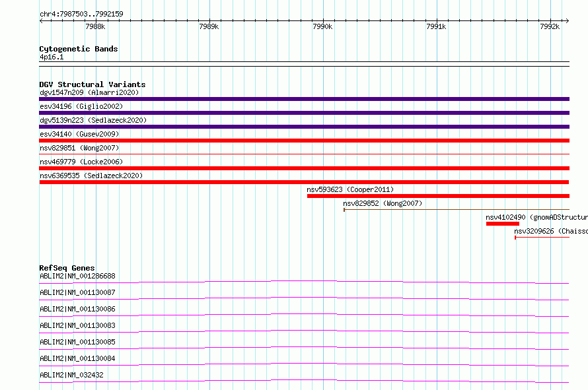Open variant esv34196 (Giglio2002) label
This screenshot has height=390, width=588.
[81, 106]
